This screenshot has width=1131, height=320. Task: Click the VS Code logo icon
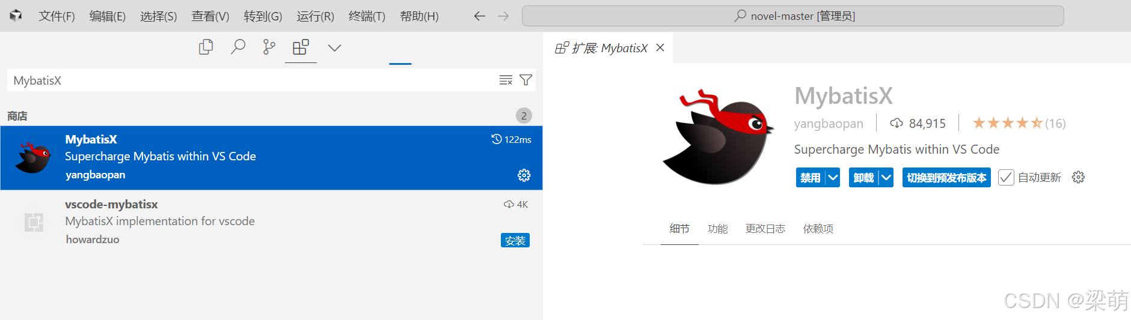16,16
